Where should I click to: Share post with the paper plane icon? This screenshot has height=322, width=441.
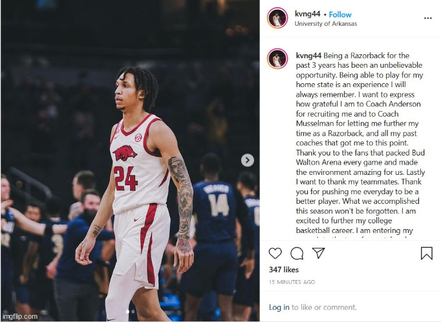[x=319, y=253]
